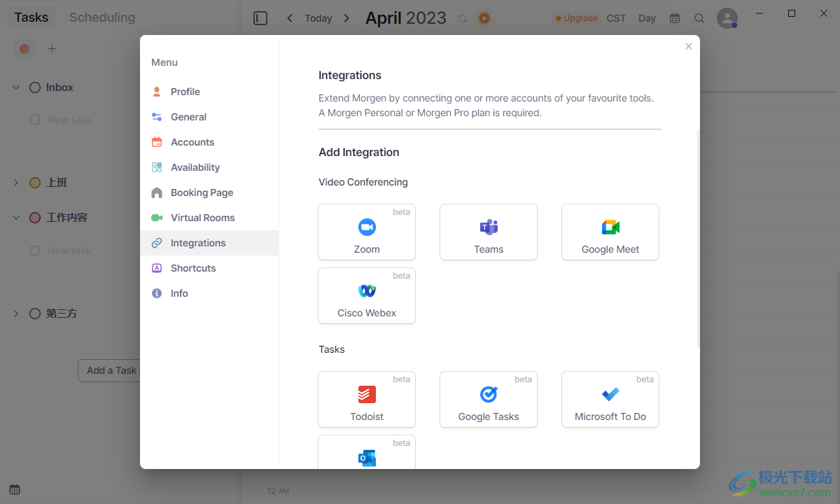This screenshot has width=840, height=504.
Task: Choose the Microsoft To Do integration
Action: click(x=610, y=399)
